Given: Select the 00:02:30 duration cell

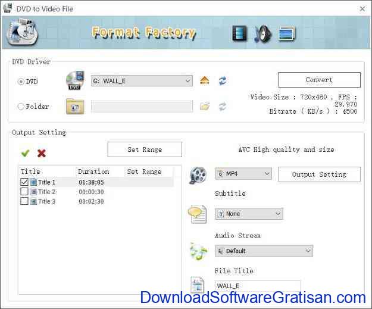Looking at the screenshot, I should pos(91,201).
